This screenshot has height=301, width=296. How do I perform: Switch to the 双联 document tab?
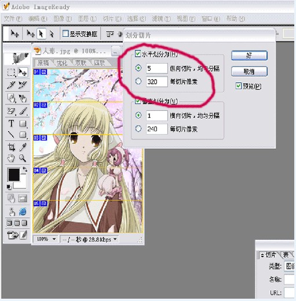[81, 63]
